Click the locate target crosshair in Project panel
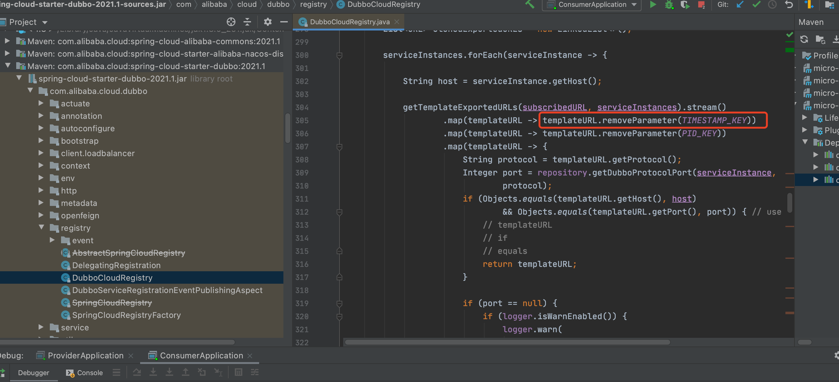The width and height of the screenshot is (839, 382). (231, 22)
